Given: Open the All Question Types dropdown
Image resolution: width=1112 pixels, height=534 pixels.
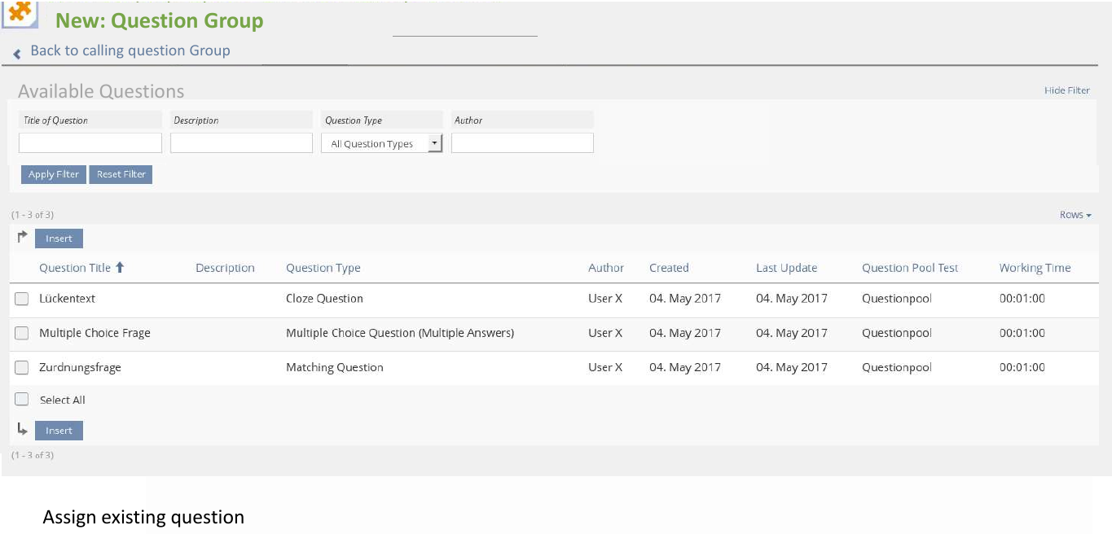Looking at the screenshot, I should pyautogui.click(x=381, y=144).
